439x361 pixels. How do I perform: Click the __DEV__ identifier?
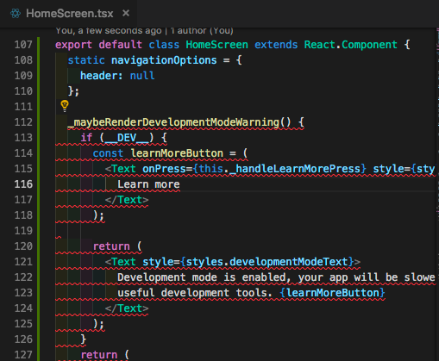[x=128, y=138]
